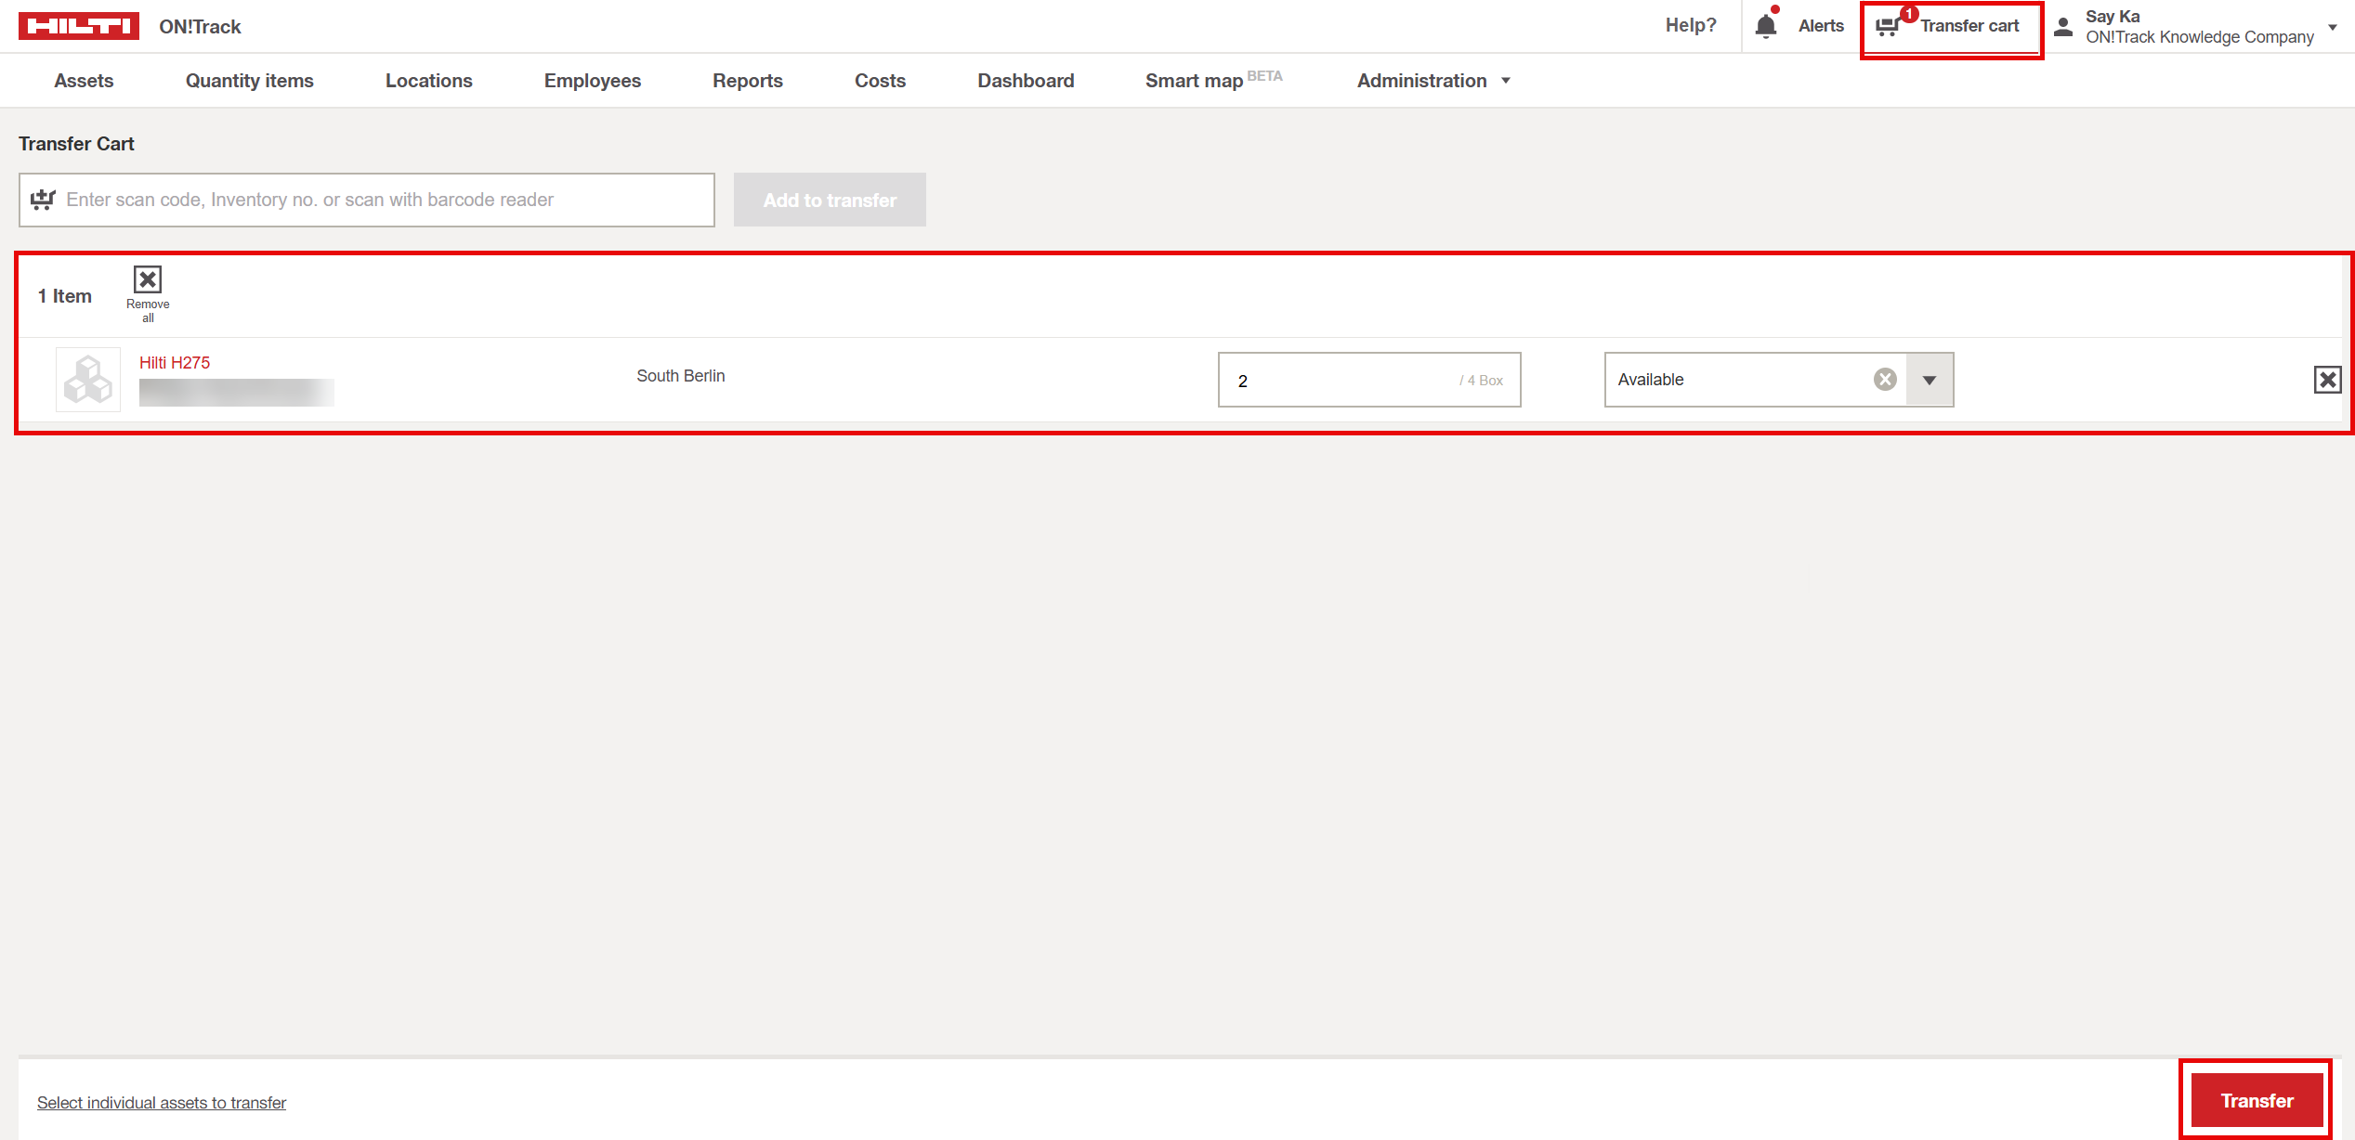The height and width of the screenshot is (1140, 2355).
Task: Click the Hilti logo
Action: pyautogui.click(x=79, y=26)
